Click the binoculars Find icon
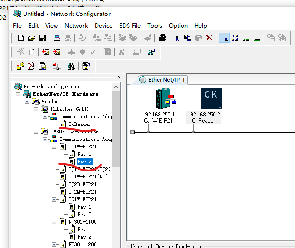 [x=71, y=66]
